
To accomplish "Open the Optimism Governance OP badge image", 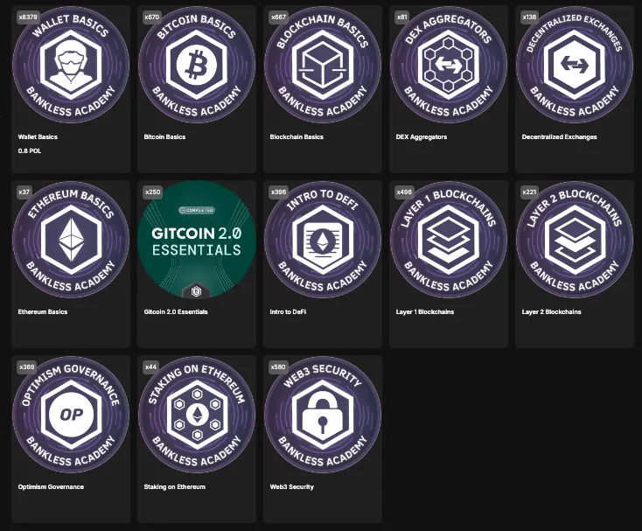I will tap(71, 415).
